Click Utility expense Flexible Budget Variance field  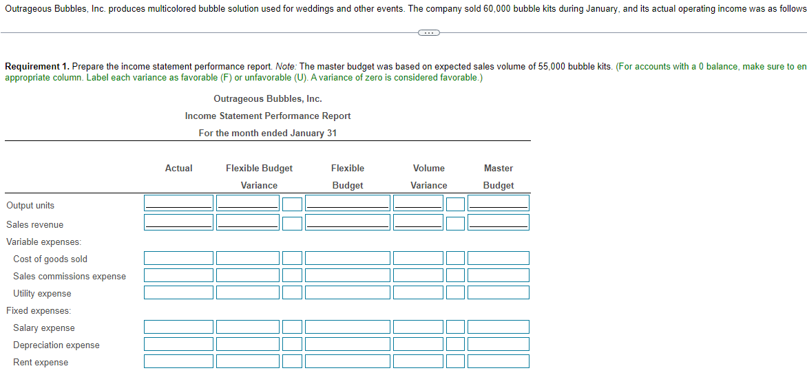pos(248,292)
